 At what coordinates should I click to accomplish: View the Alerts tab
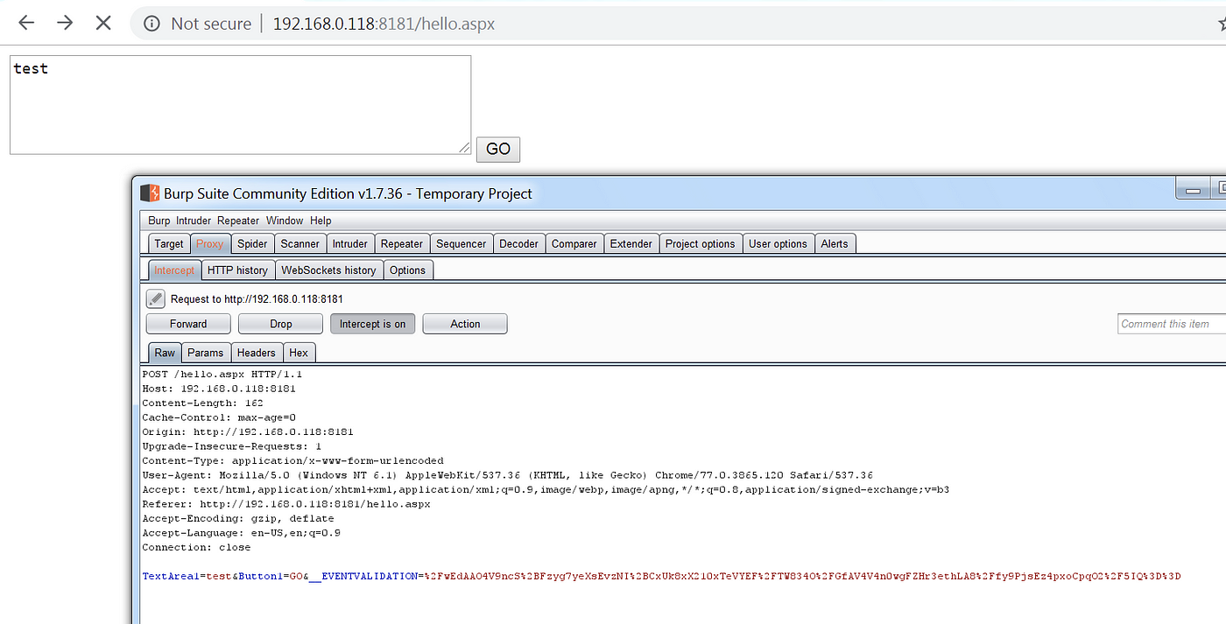click(835, 244)
